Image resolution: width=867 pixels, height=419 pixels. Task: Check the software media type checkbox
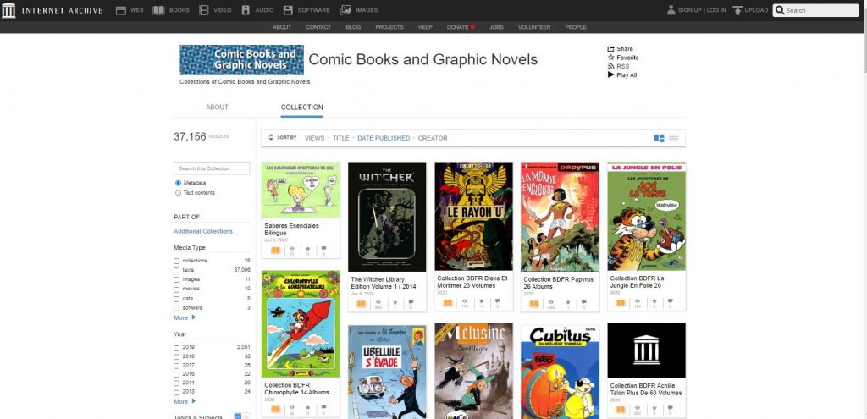(176, 308)
